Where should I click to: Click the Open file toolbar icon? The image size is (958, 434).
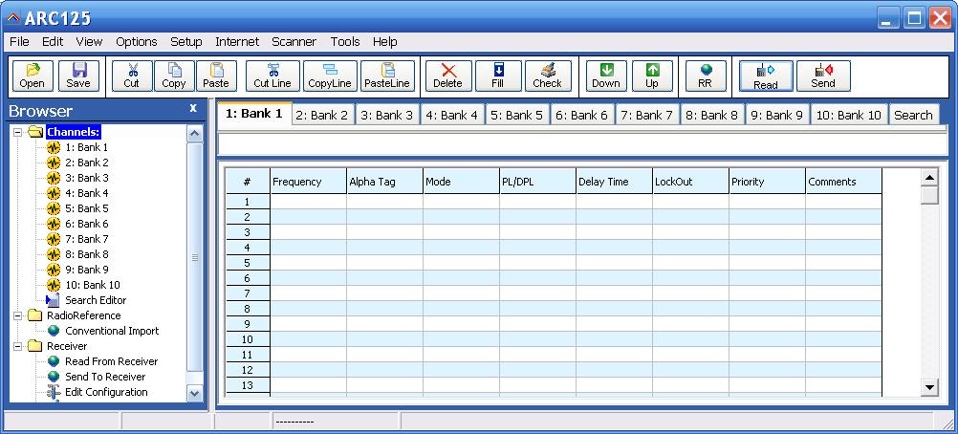33,76
